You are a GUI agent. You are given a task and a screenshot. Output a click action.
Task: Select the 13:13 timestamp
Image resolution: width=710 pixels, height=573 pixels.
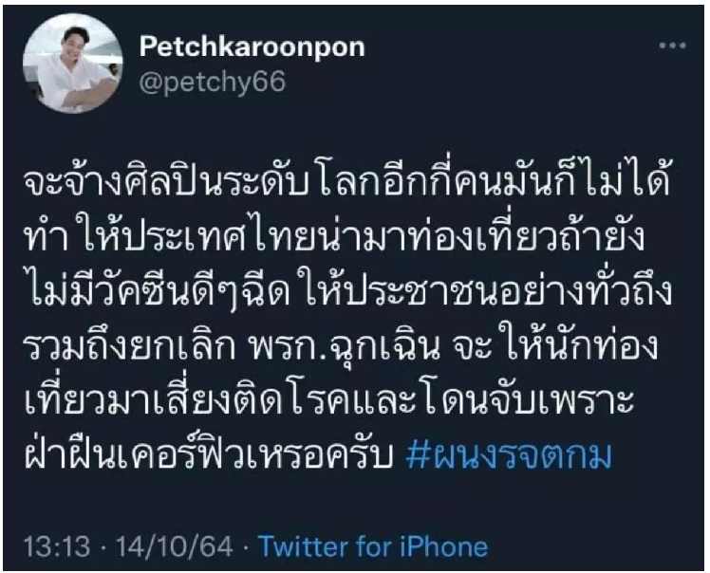[x=57, y=546]
